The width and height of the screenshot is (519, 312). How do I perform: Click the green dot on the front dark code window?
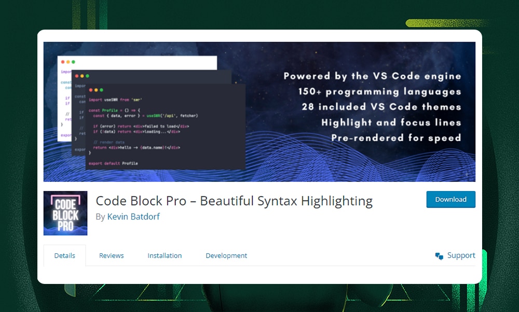click(x=102, y=90)
